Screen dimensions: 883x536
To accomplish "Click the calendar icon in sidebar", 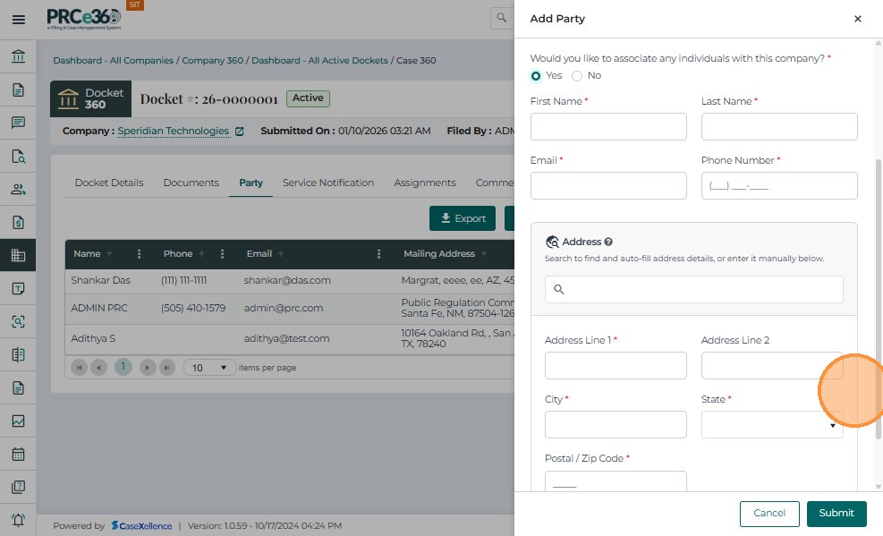I will tap(18, 454).
